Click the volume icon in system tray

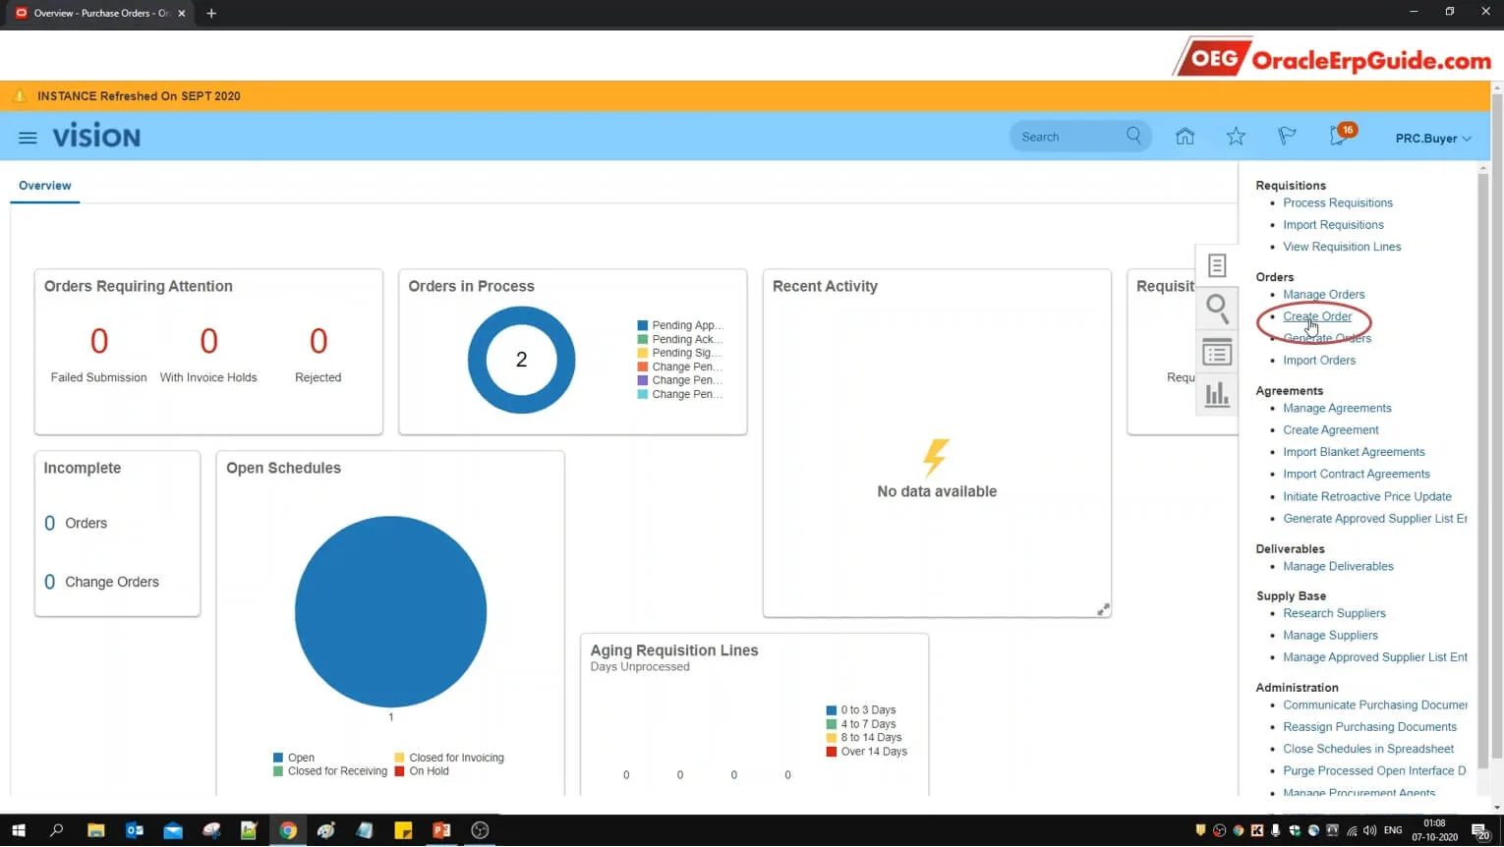pos(1369,831)
